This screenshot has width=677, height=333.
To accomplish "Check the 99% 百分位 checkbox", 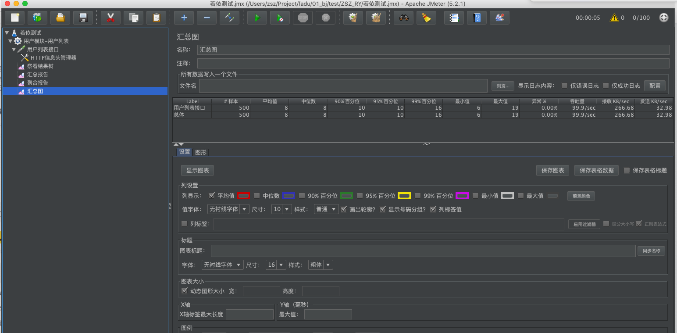I will pyautogui.click(x=418, y=196).
